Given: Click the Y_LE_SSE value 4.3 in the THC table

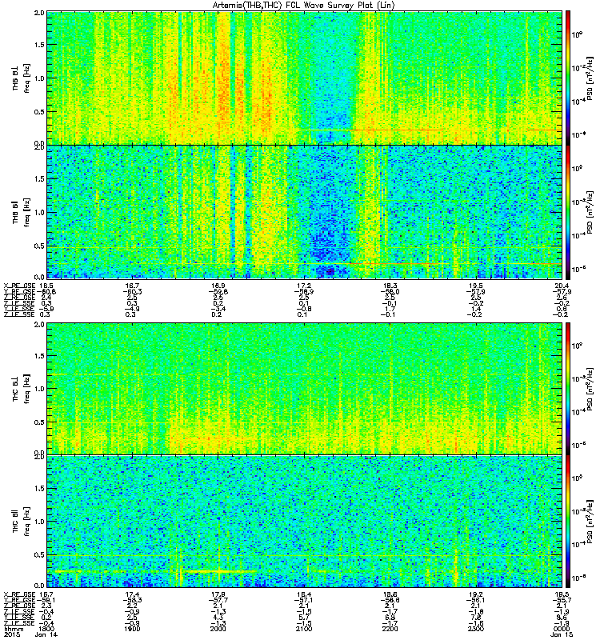Looking at the screenshot, I should 218,618.
